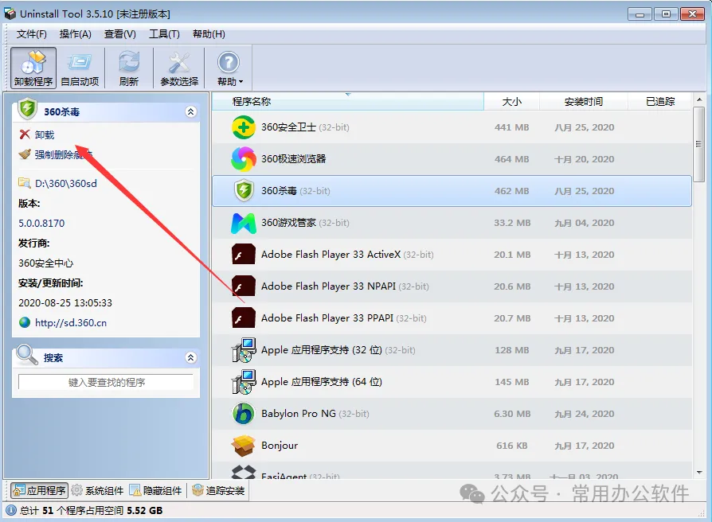Click the 刷新 refresh icon
Image resolution: width=712 pixels, height=522 pixels.
point(129,68)
